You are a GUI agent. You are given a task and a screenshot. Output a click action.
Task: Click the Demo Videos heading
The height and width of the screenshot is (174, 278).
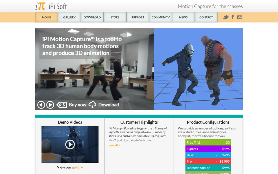tap(70, 122)
